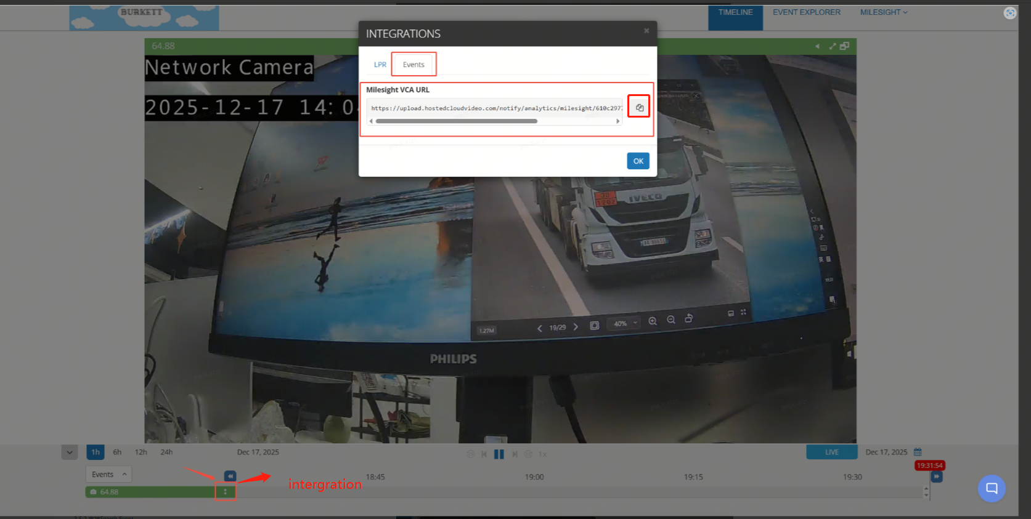Pause the video playback

[x=499, y=454]
